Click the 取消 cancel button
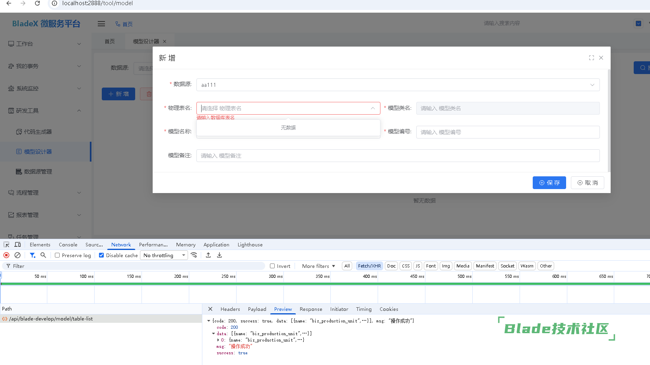The width and height of the screenshot is (650, 365). coord(587,183)
